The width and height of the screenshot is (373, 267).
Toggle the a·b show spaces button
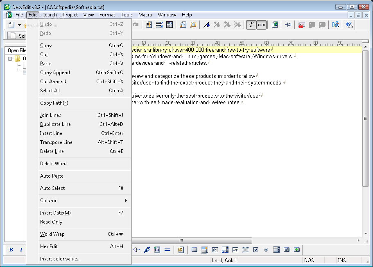click(262, 25)
